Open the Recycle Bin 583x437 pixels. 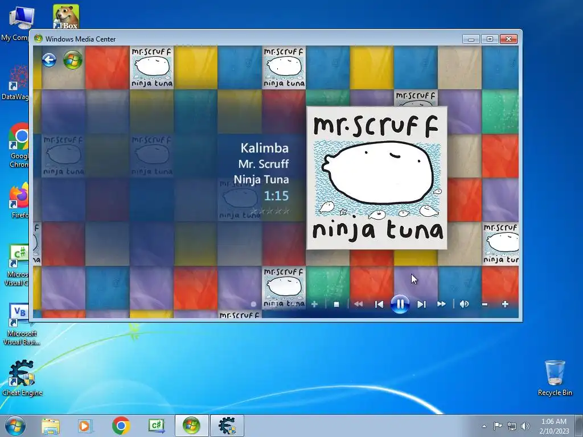(x=555, y=378)
